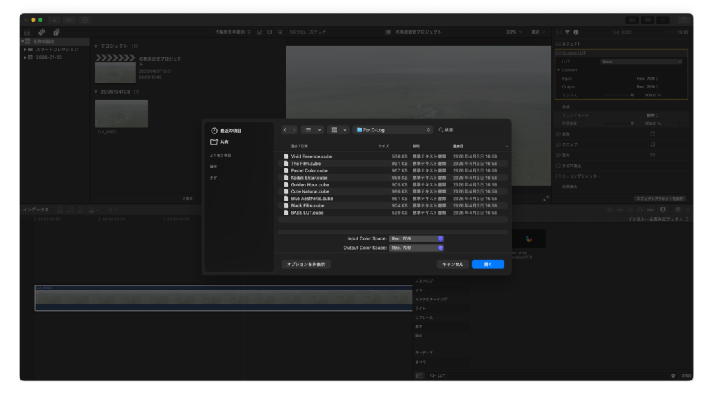This screenshot has height=408, width=714.
Task: Go back with the dialog's back arrow
Action: pyautogui.click(x=285, y=130)
